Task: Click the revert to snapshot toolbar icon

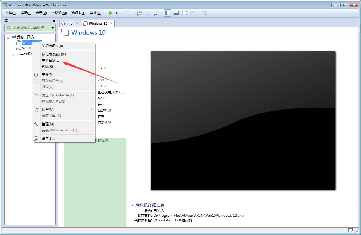Action: pyautogui.click(x=148, y=13)
